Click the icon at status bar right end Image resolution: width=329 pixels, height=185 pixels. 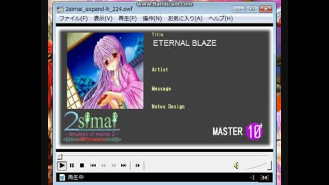(265, 178)
